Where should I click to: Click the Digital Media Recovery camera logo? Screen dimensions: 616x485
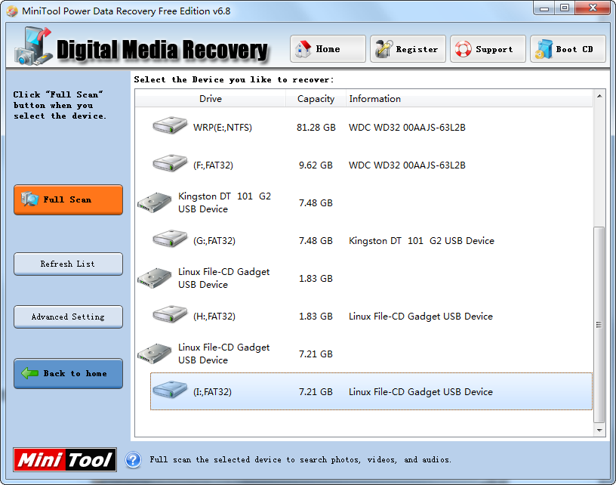pyautogui.click(x=33, y=46)
